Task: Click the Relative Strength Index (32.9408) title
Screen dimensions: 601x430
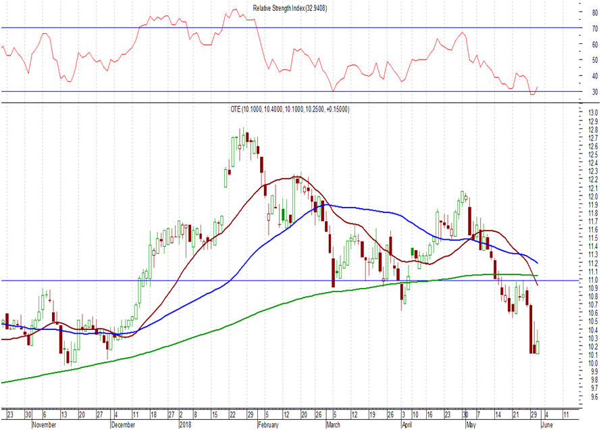Action: coord(290,8)
